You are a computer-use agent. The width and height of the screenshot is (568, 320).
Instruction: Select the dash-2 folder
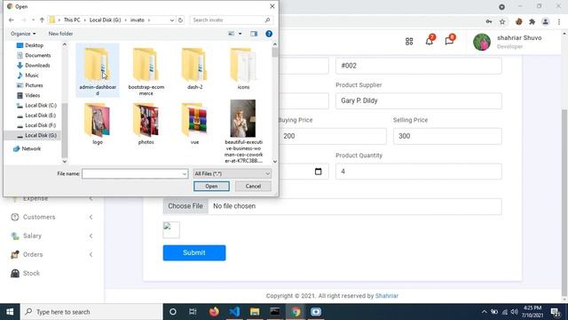click(x=195, y=68)
